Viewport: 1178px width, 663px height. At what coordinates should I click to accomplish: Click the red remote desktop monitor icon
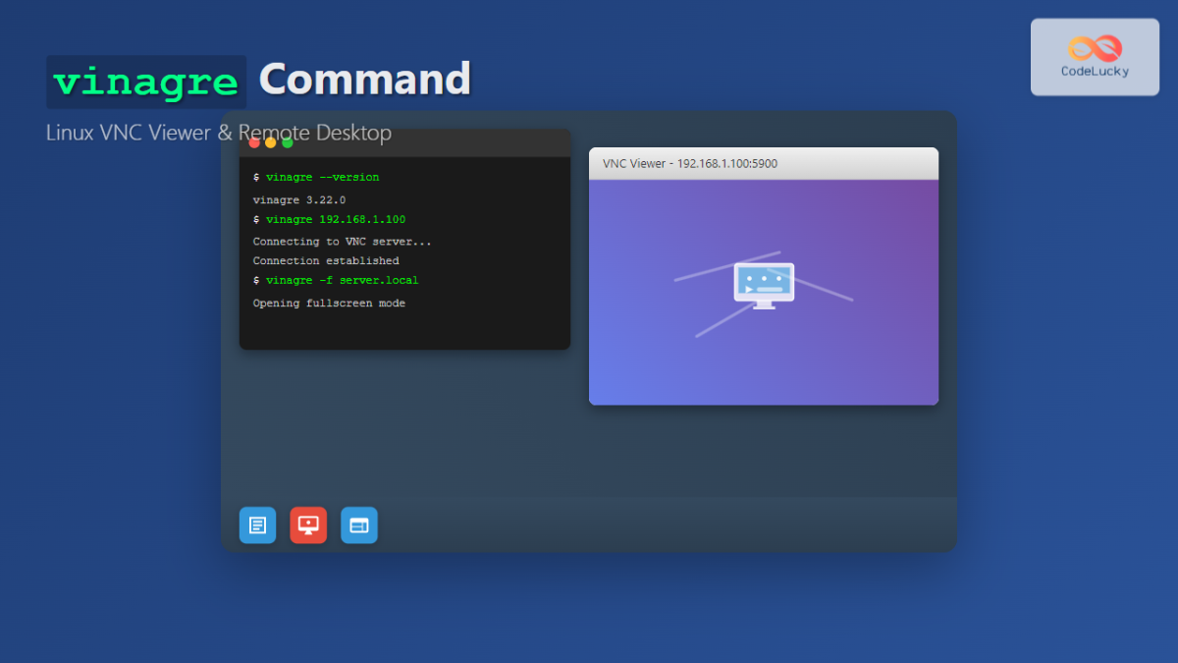click(x=308, y=525)
